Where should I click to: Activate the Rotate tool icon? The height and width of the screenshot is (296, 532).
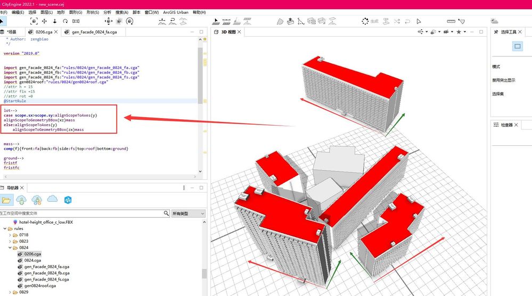point(65,21)
